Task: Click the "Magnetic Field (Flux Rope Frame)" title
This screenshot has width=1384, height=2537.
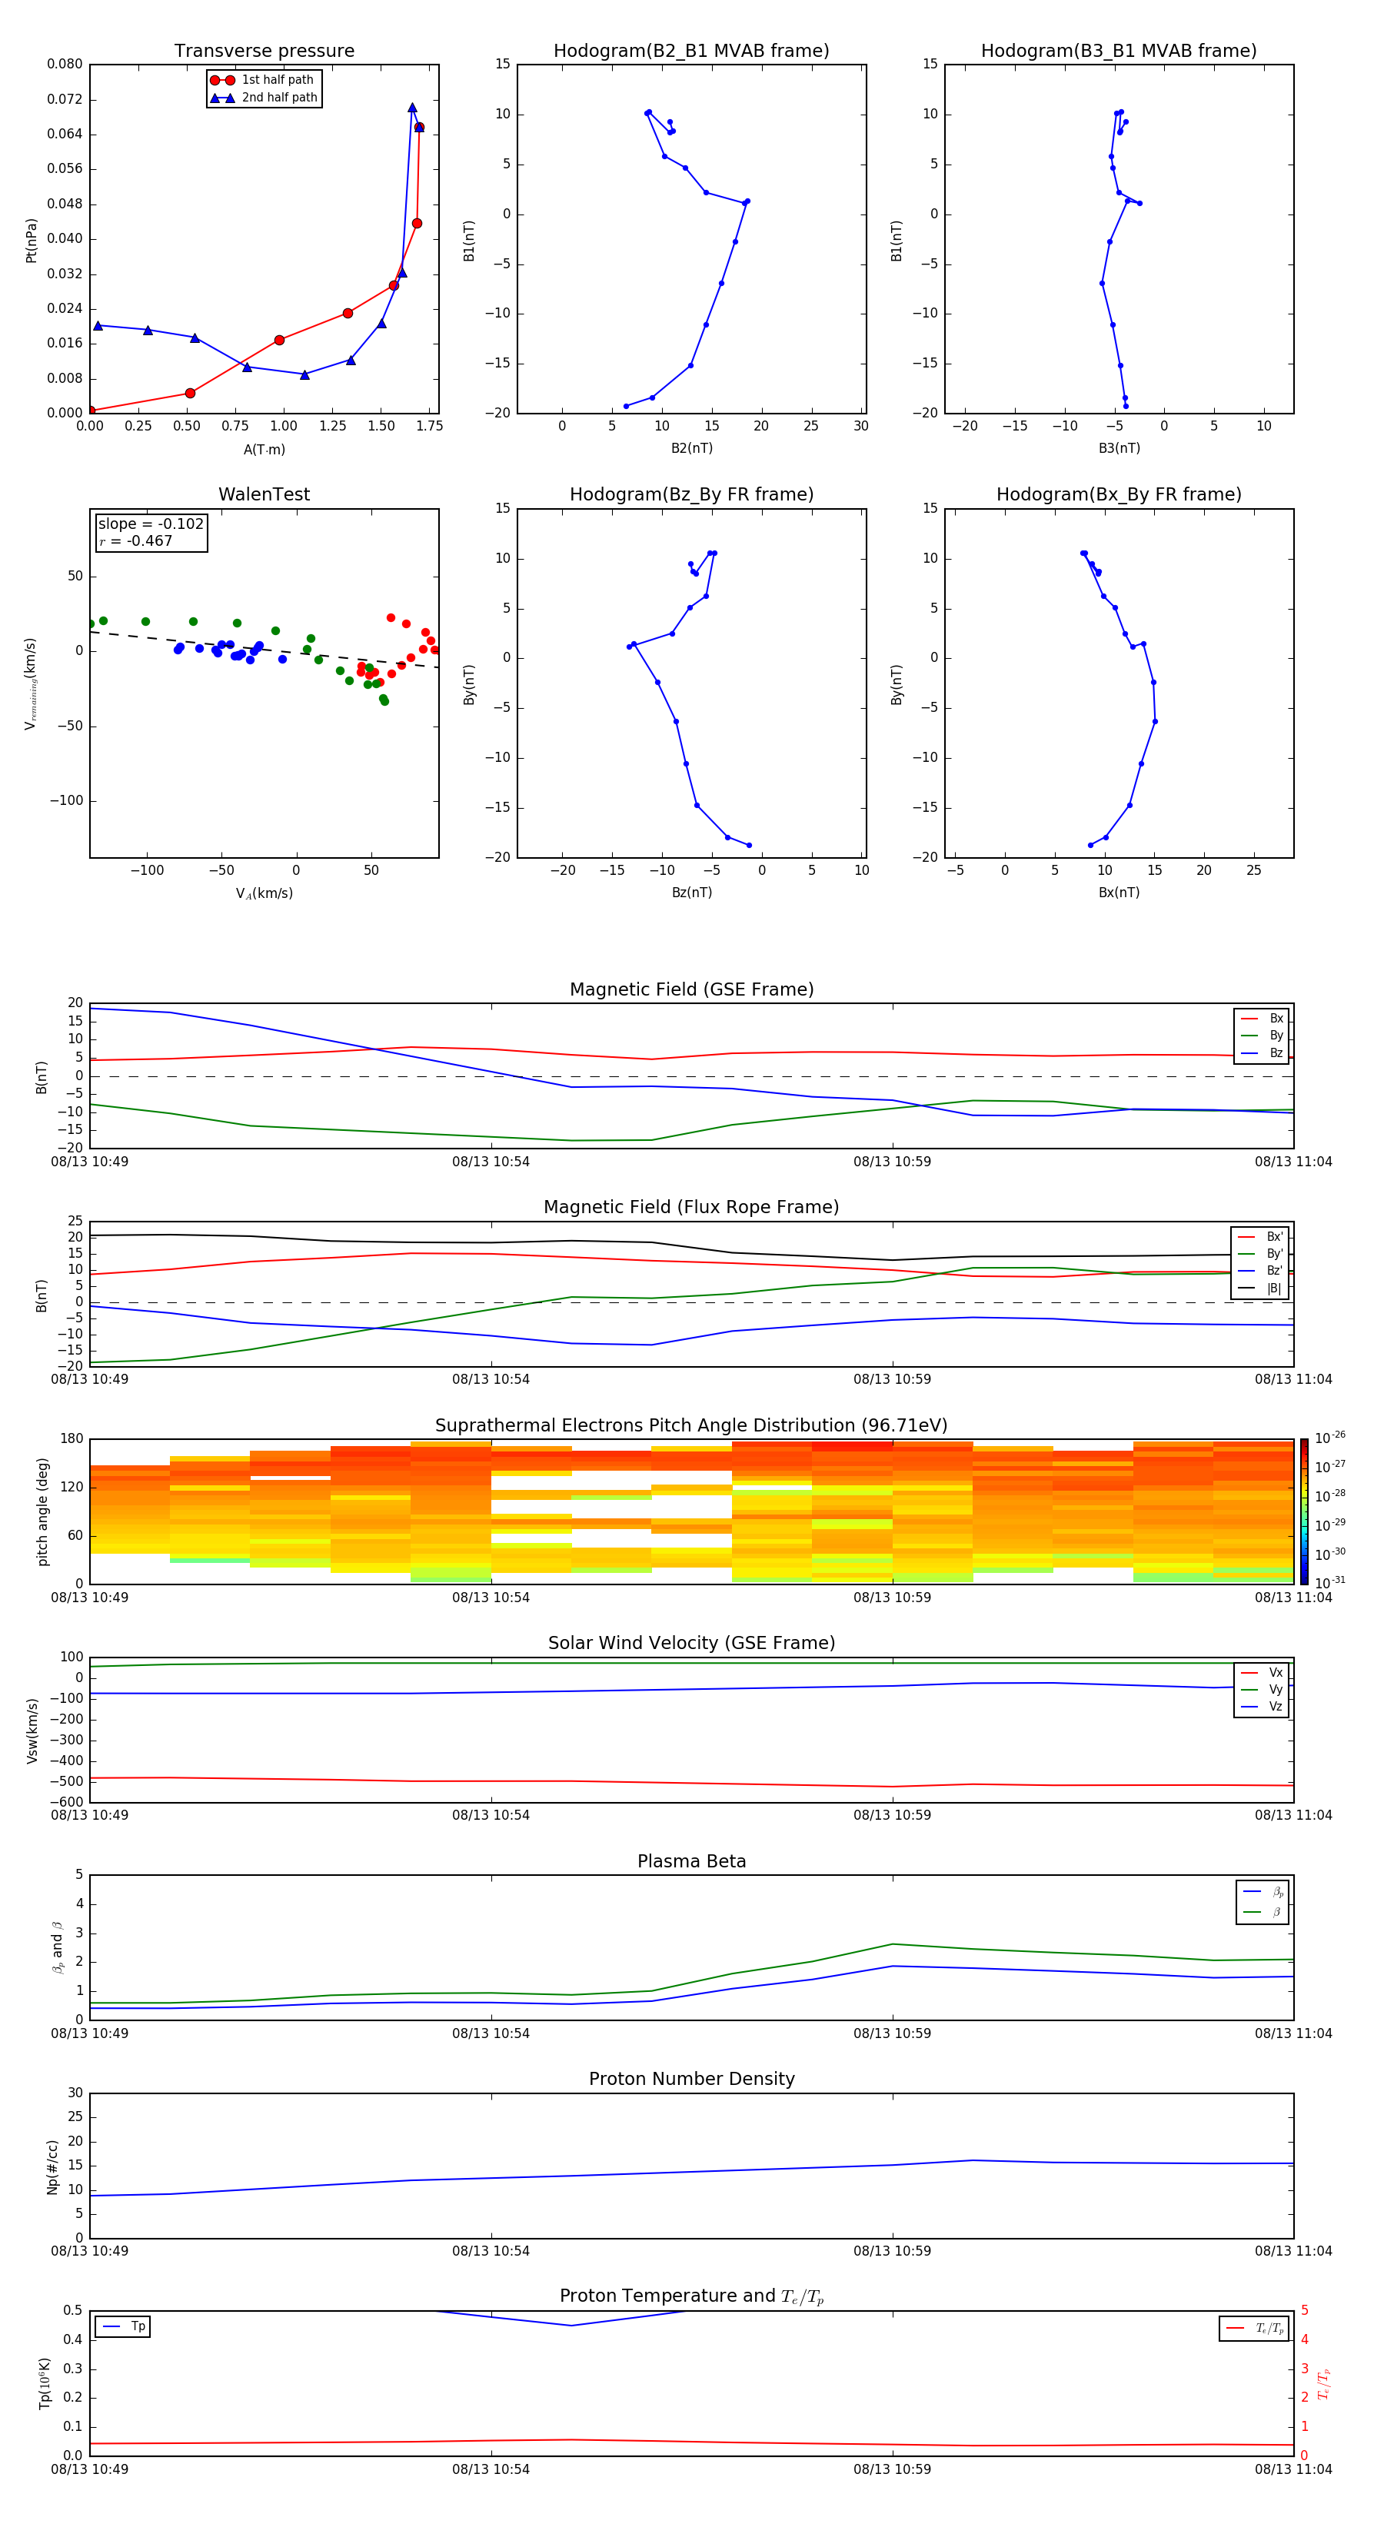Action: pos(691,1208)
